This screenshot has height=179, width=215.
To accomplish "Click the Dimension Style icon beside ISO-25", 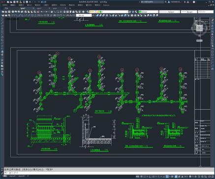I will [94, 15].
